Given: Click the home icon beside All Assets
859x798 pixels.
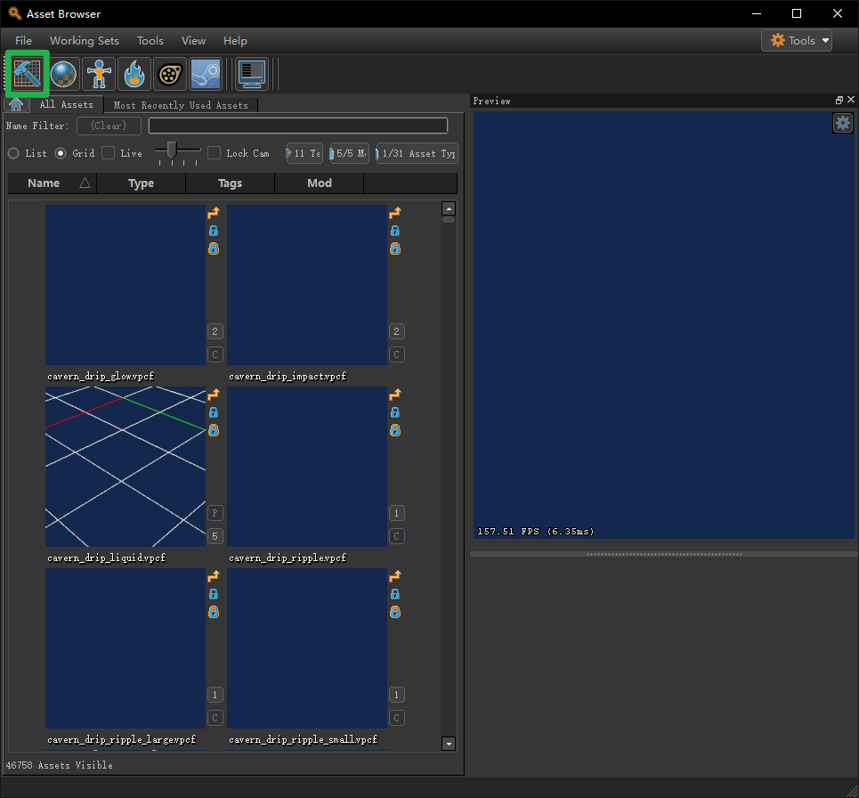Looking at the screenshot, I should pos(16,104).
